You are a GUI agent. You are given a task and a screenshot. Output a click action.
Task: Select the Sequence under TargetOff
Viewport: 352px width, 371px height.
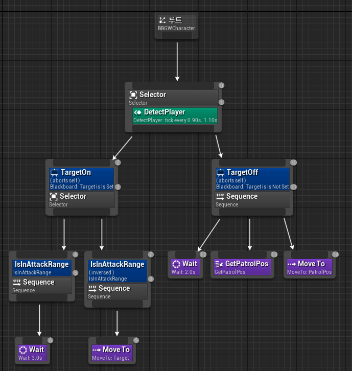(x=252, y=200)
